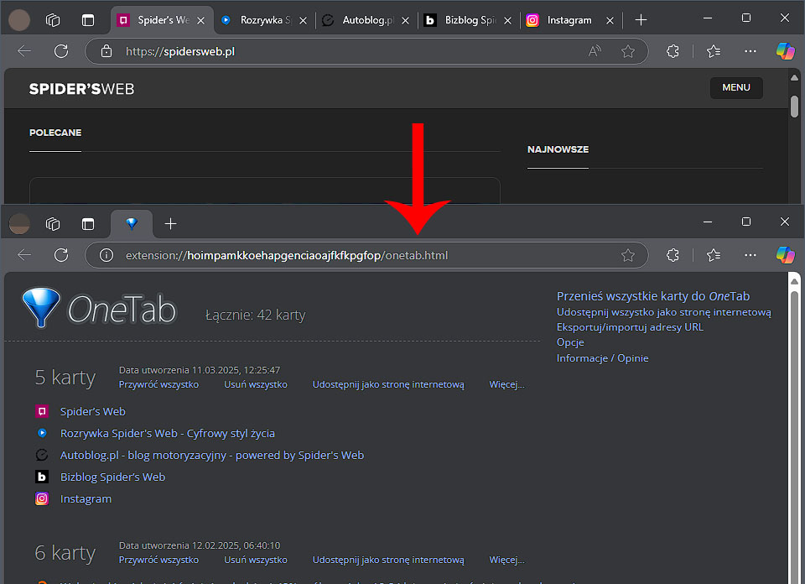This screenshot has height=584, width=805.
Task: Open the MENU button on Spider's Web
Action: 736,88
